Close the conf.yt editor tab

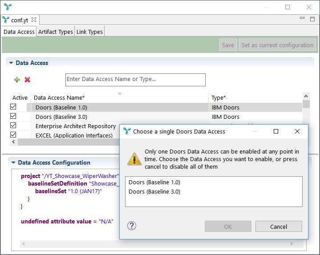coord(34,20)
